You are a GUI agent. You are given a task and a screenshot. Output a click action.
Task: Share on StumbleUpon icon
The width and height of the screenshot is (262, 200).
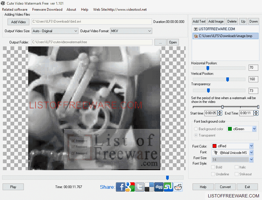(x=168, y=187)
